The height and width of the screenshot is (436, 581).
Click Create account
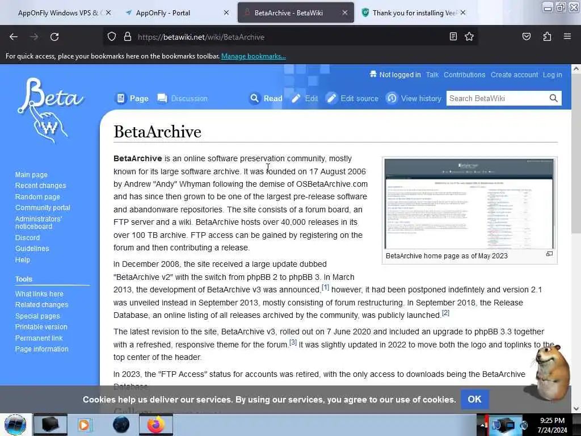[514, 74]
